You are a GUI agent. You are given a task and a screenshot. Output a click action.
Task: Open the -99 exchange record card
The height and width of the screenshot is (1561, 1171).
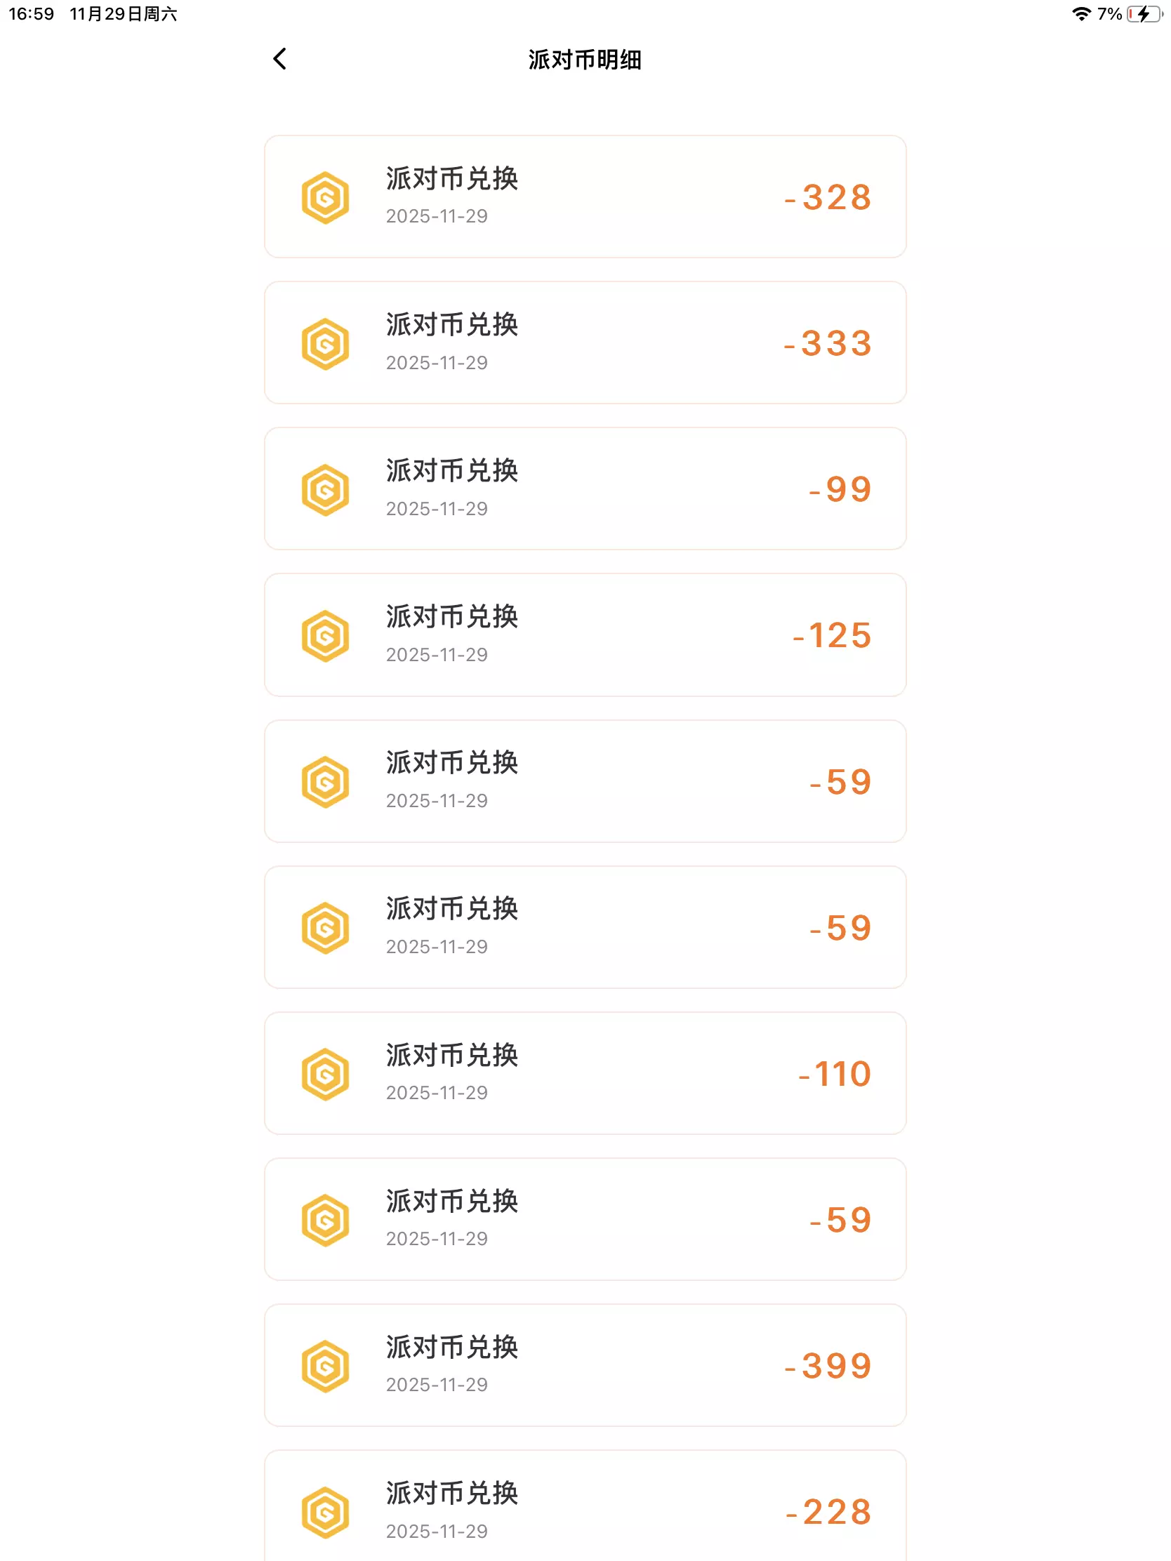(x=585, y=489)
